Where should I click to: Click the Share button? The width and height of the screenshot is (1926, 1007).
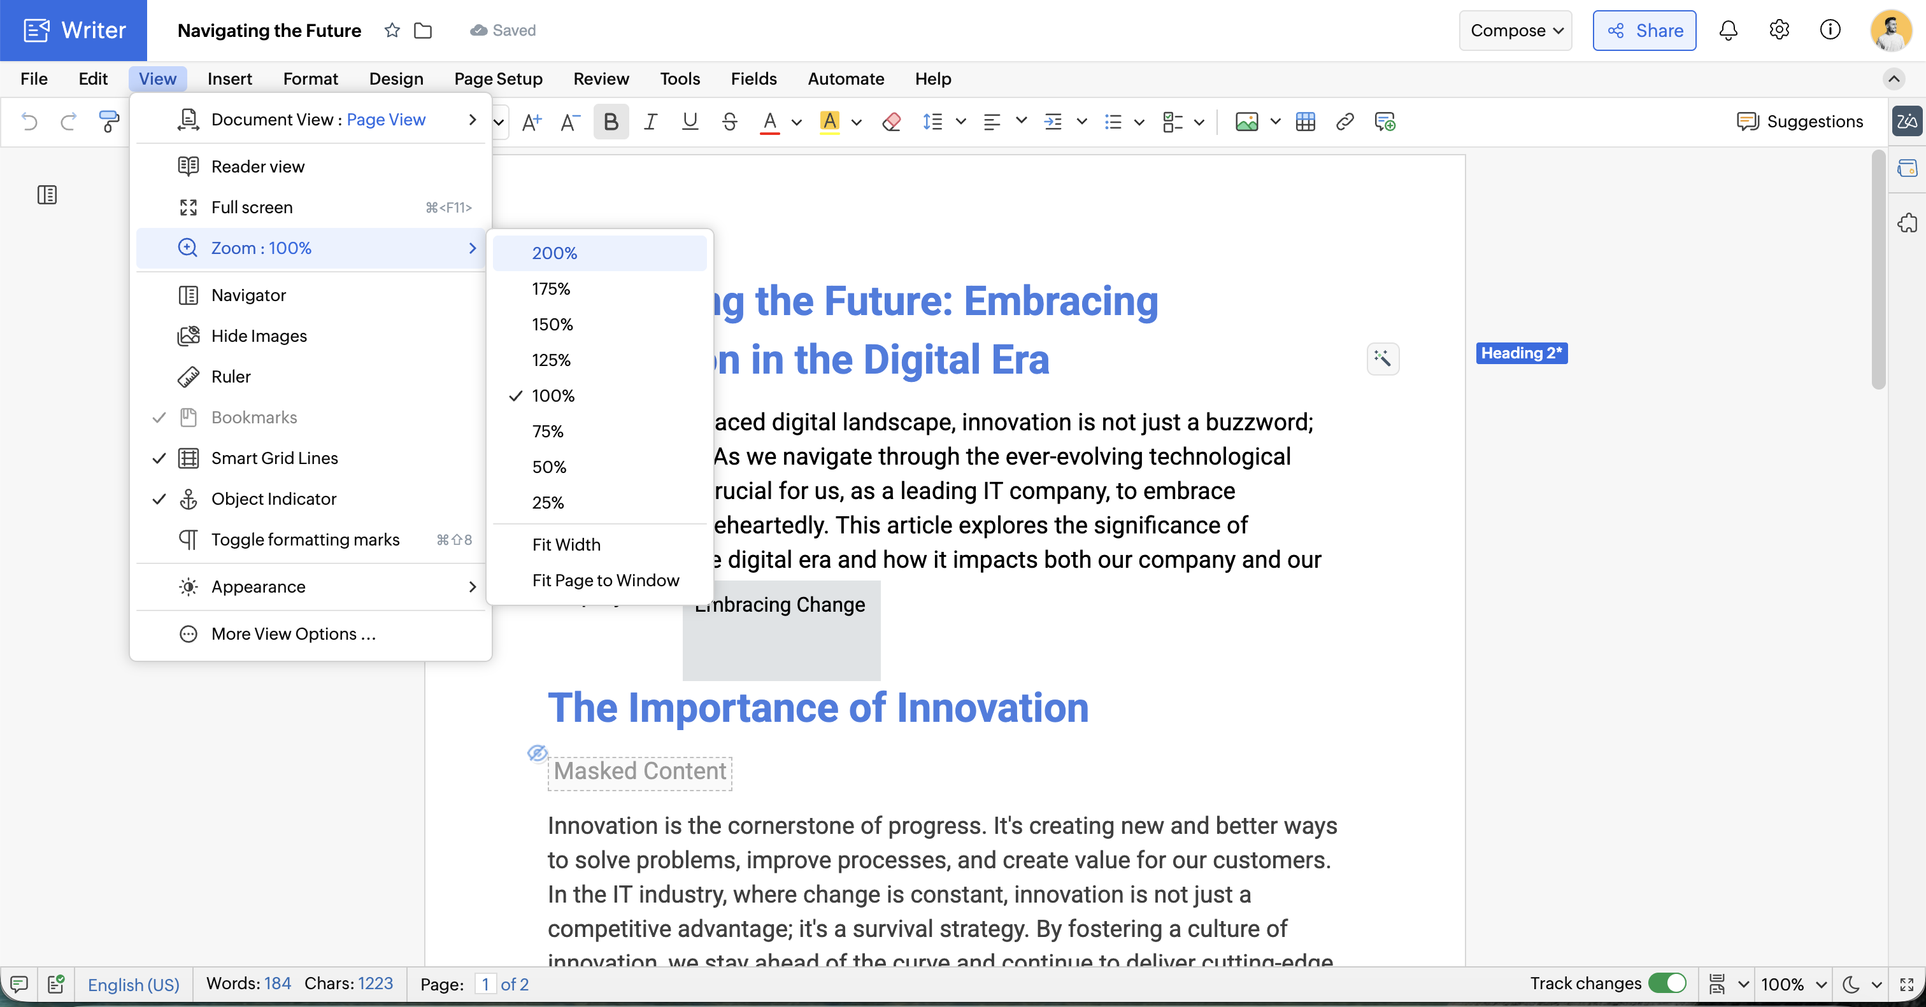[x=1644, y=31]
